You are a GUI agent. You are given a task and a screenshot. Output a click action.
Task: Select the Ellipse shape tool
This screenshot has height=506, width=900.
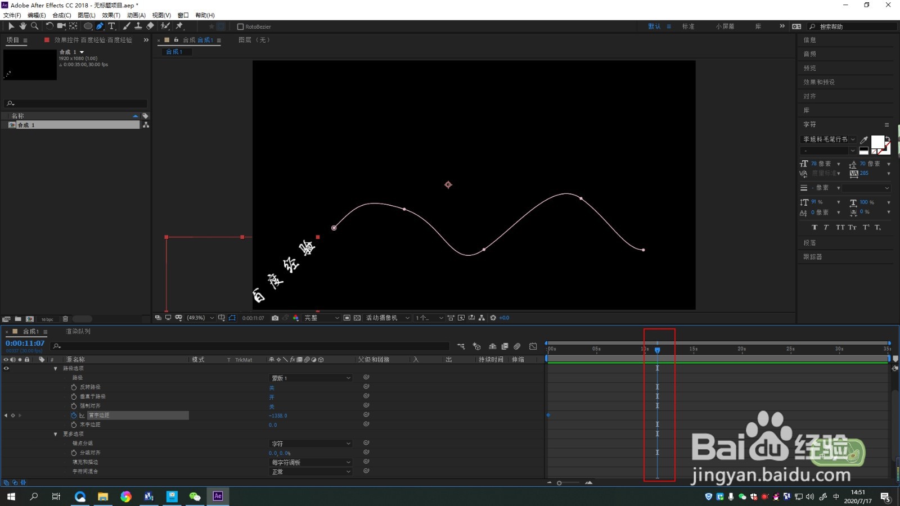[x=88, y=26]
